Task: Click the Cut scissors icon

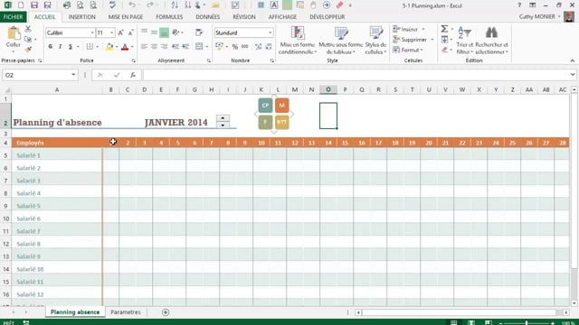Action: click(28, 29)
